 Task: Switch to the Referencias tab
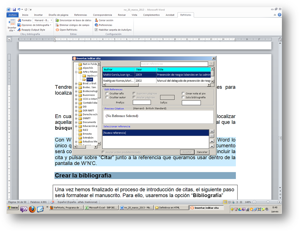point(80,15)
